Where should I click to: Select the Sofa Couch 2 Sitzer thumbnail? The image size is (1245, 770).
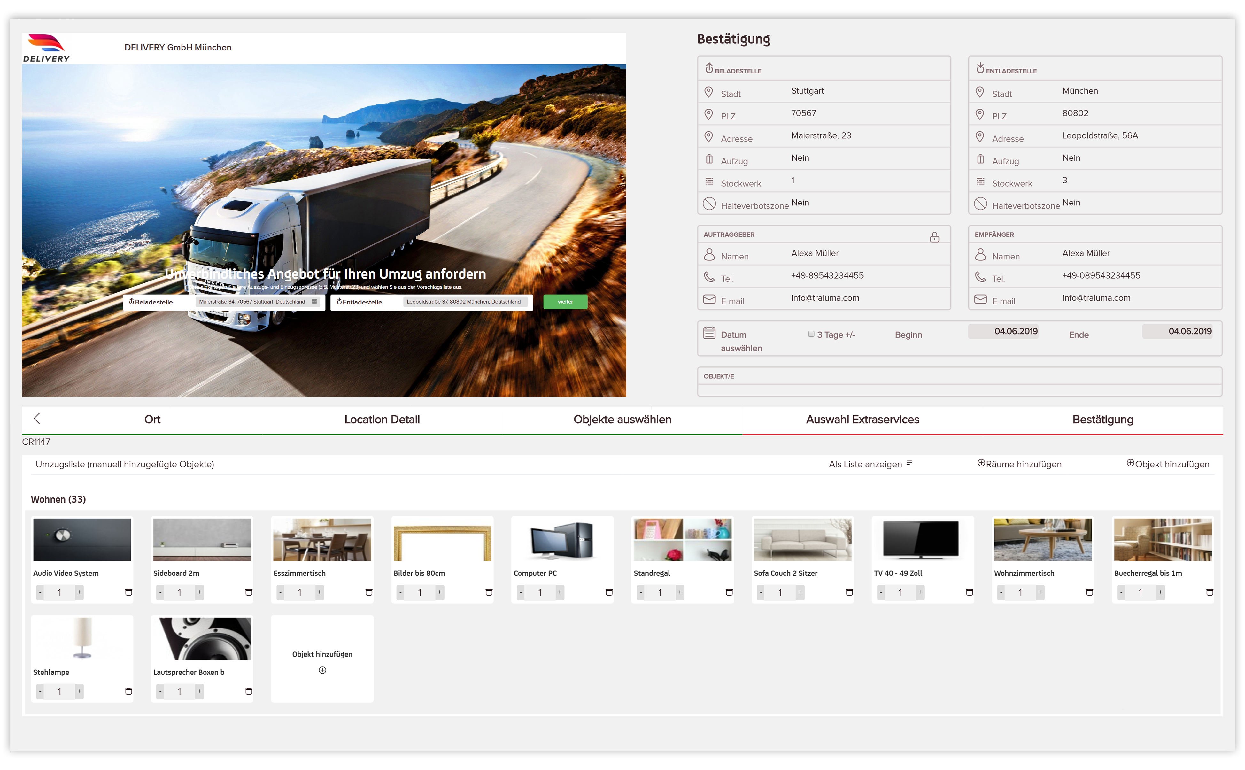(802, 540)
